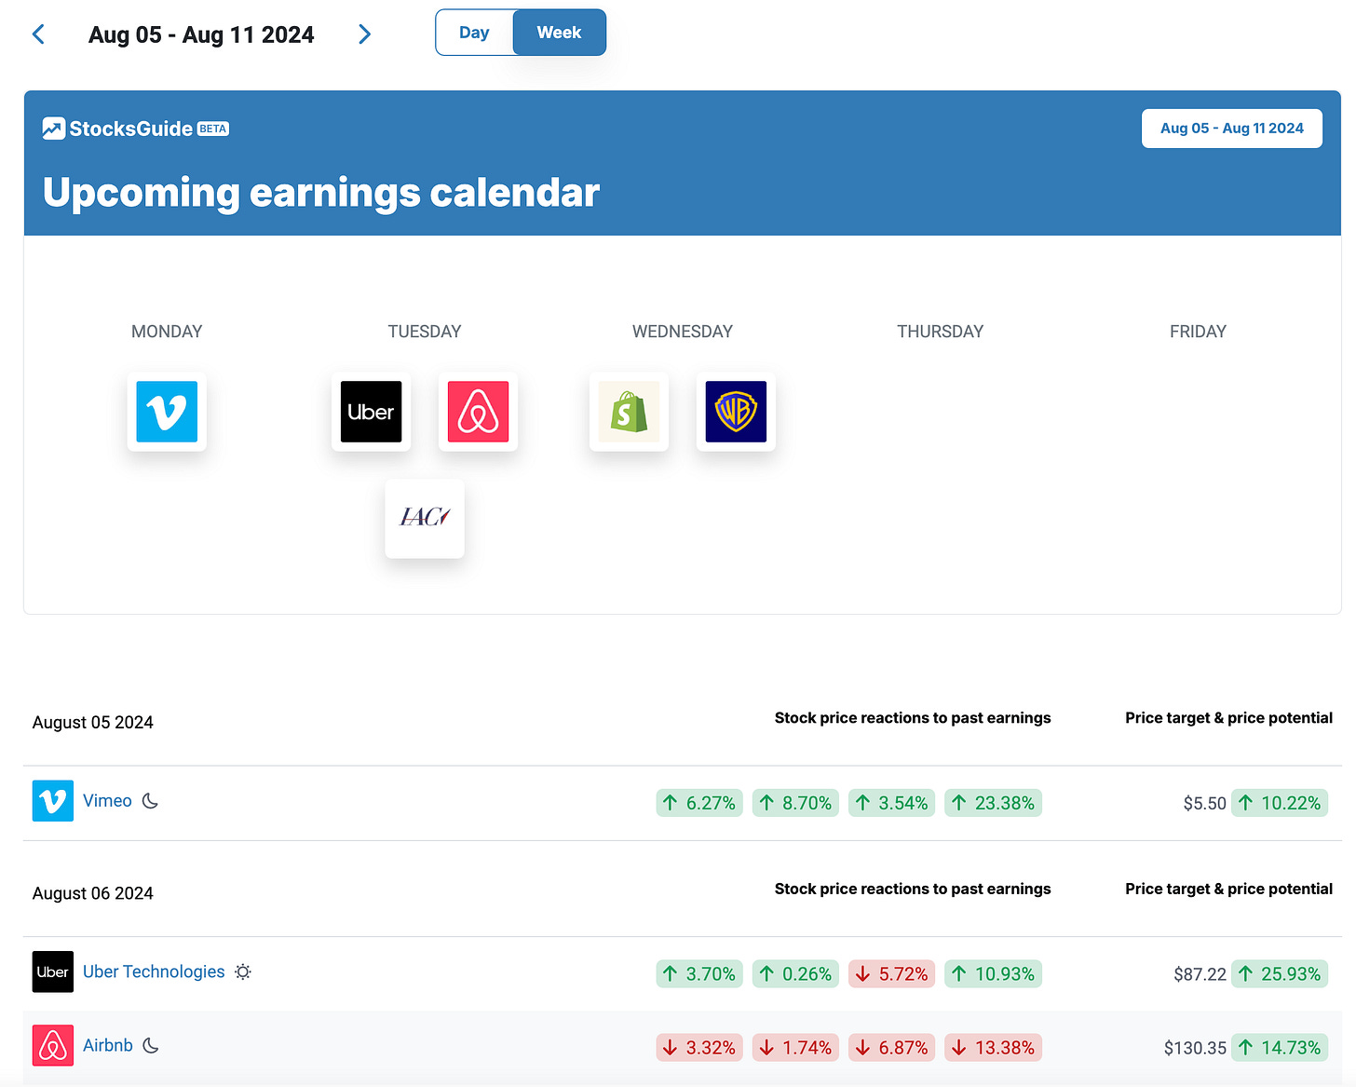This screenshot has height=1087, width=1356.
Task: Click the August 05 2024 date heading
Action: tap(93, 723)
